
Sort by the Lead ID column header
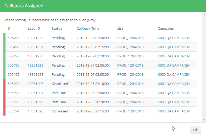(34, 28)
